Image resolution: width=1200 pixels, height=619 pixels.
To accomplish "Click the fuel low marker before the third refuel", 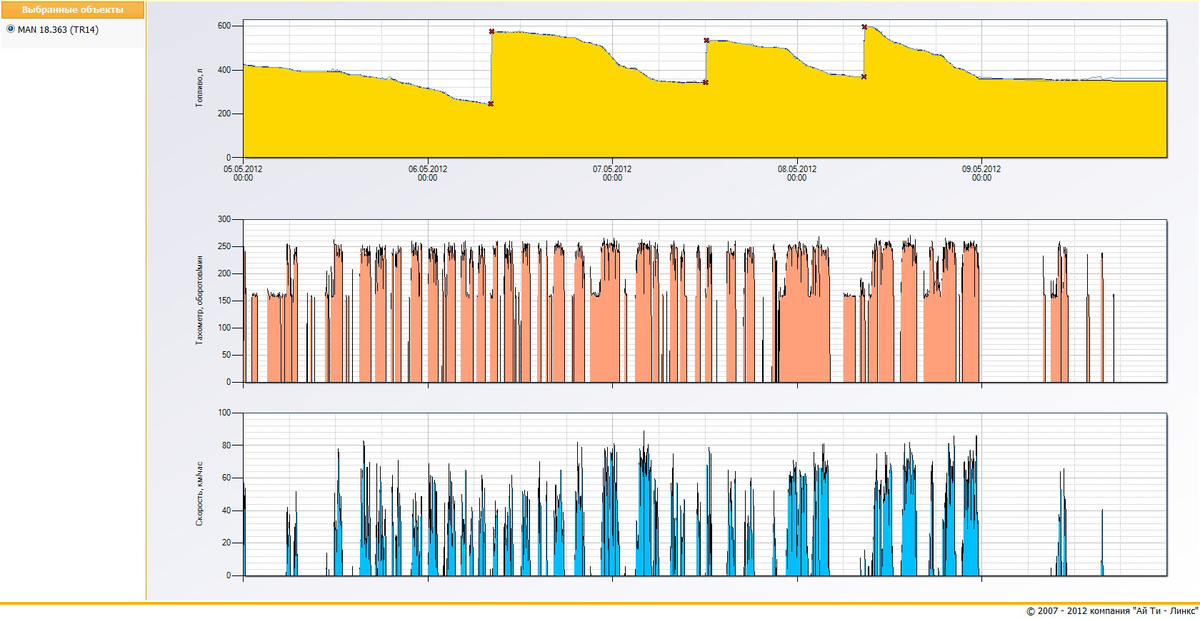I will 864,77.
